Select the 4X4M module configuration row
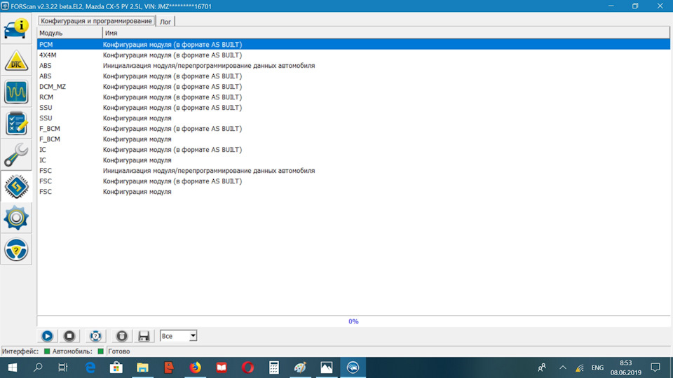This screenshot has width=673, height=378. 353,55
